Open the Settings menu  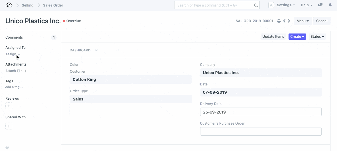(286, 5)
